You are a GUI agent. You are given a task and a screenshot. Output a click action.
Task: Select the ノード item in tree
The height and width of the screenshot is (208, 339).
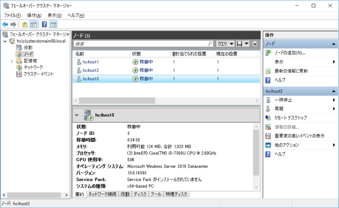28,54
